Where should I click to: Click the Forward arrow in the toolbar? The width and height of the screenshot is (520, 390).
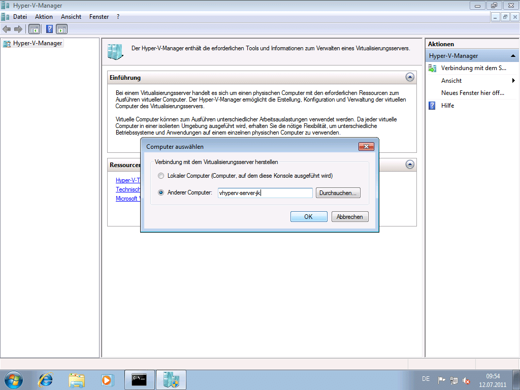(x=18, y=29)
